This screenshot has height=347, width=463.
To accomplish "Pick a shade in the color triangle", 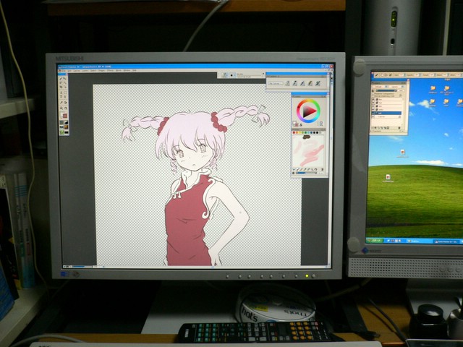I will [309, 111].
